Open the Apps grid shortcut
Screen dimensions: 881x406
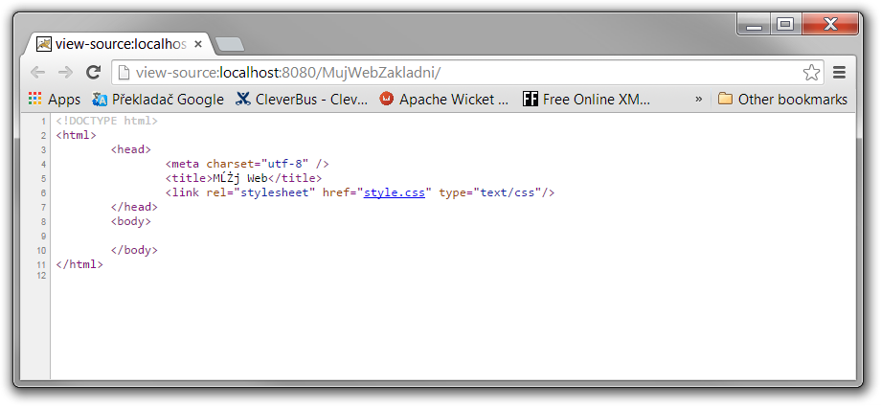(55, 100)
